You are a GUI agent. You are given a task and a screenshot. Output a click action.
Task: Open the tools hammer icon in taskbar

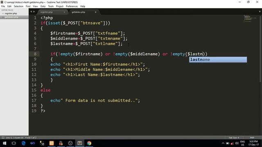coord(42,143)
